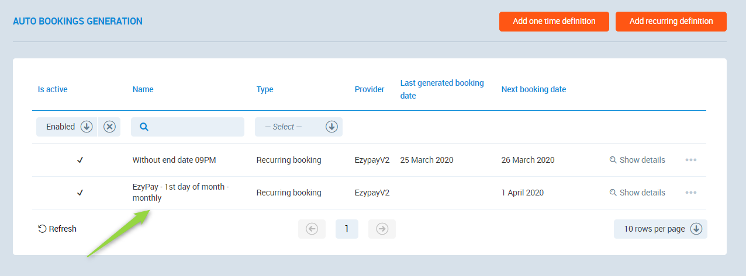The image size is (746, 276).
Task: Click Add recurring definition button
Action: tap(671, 21)
